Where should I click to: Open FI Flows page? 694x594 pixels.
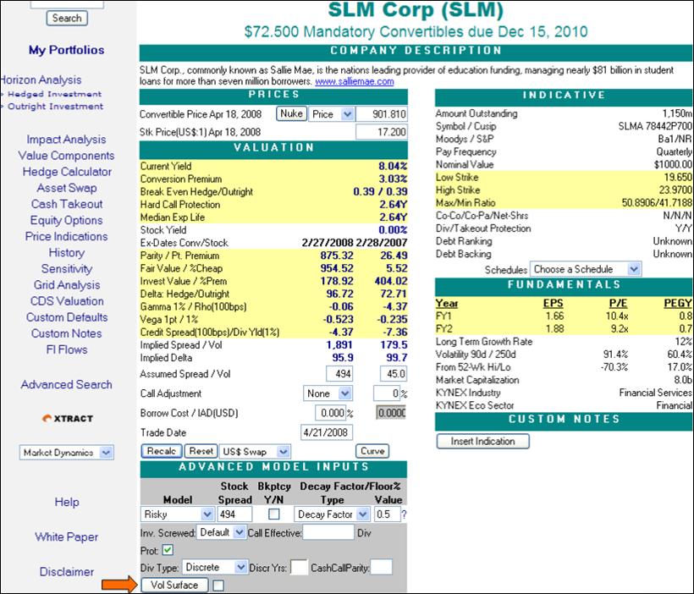click(67, 349)
